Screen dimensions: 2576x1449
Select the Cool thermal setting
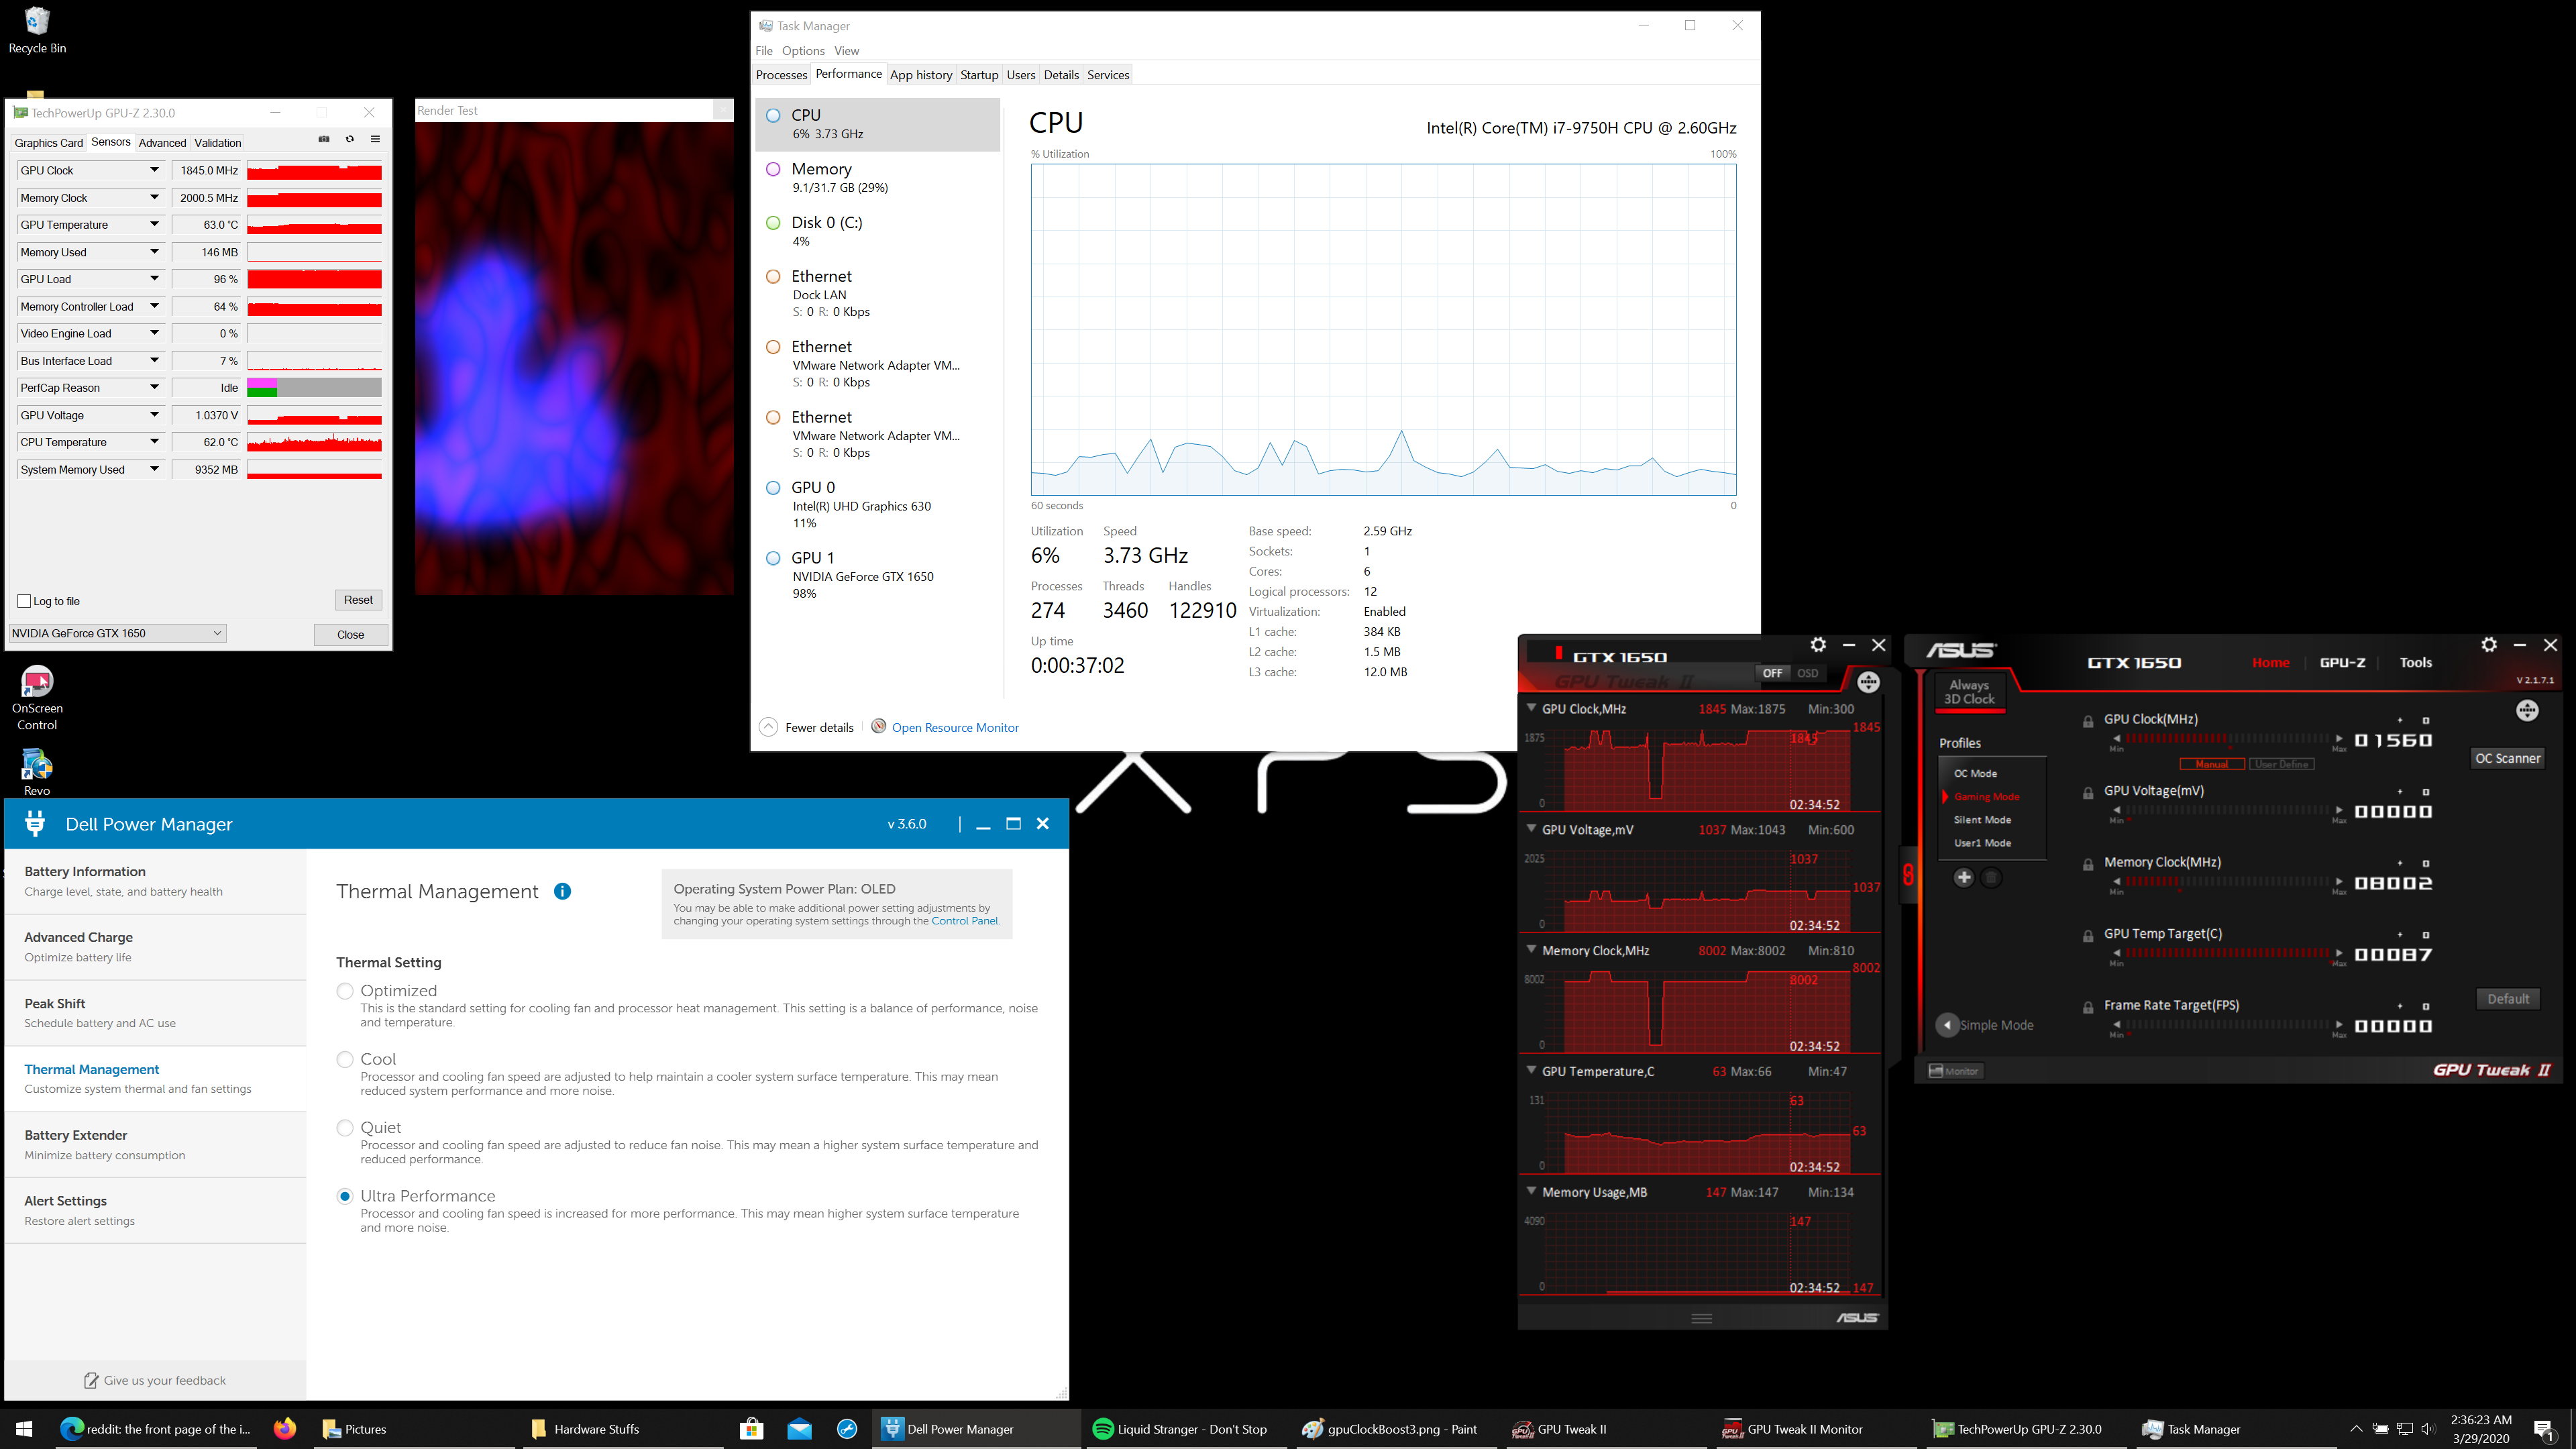[x=345, y=1059]
